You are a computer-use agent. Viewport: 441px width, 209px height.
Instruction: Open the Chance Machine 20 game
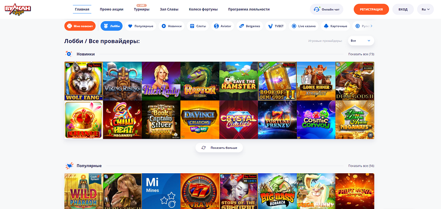(x=83, y=120)
